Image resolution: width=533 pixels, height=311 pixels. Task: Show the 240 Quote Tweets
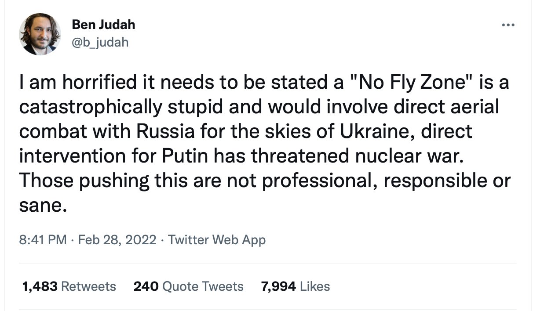tap(188, 286)
